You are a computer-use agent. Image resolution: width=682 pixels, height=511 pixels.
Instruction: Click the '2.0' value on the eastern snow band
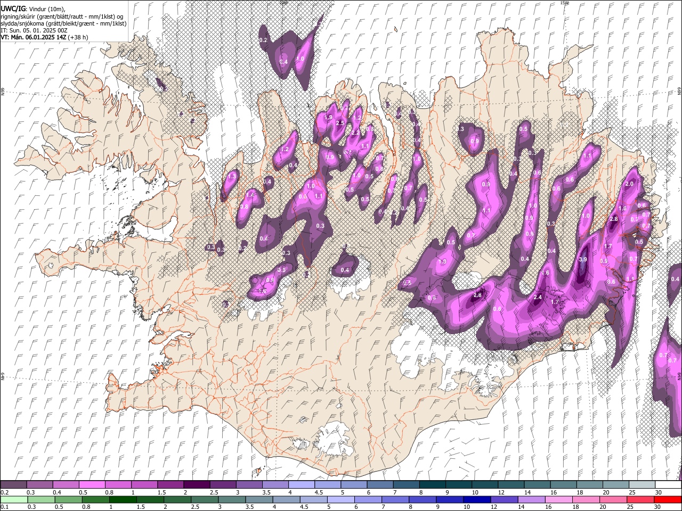(x=629, y=184)
